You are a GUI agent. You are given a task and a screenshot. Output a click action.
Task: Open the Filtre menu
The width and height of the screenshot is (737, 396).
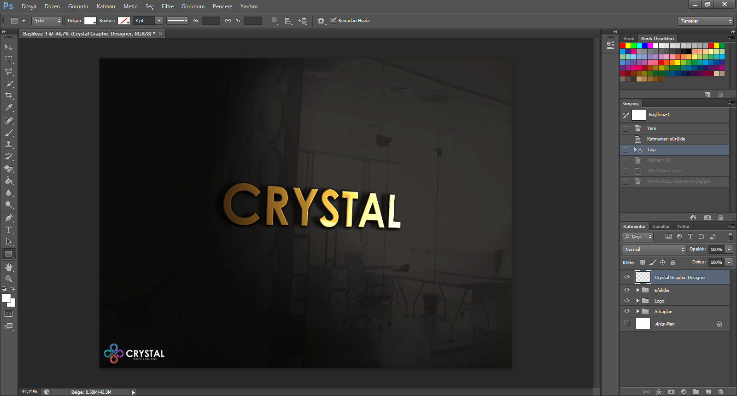168,6
